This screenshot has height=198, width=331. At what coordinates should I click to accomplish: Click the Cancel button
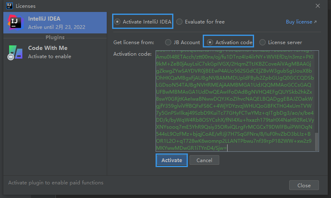(x=204, y=160)
